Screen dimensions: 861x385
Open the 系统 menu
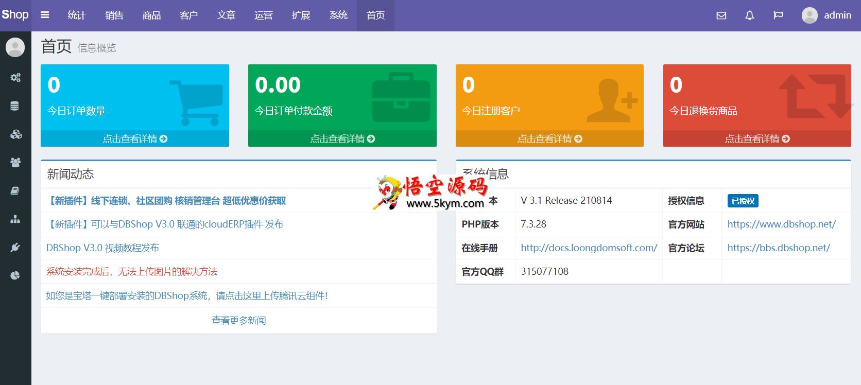(338, 15)
